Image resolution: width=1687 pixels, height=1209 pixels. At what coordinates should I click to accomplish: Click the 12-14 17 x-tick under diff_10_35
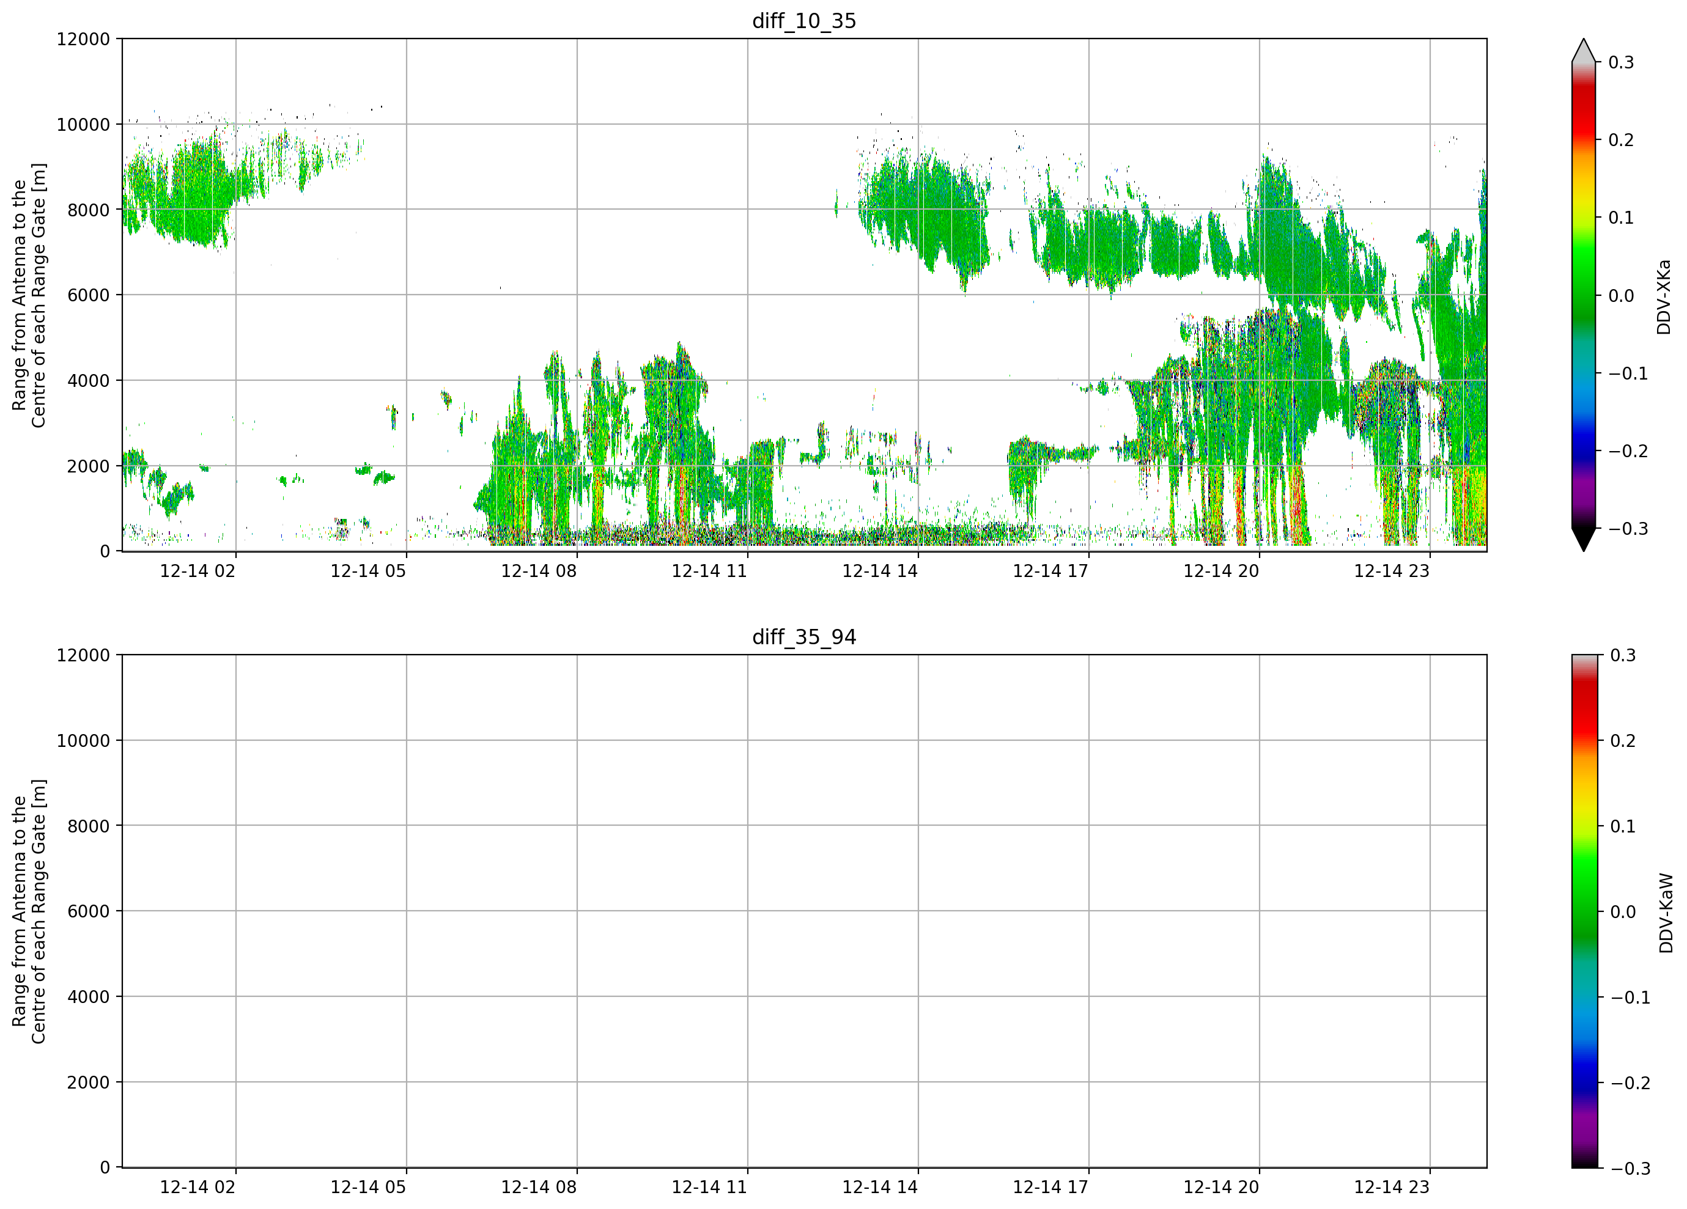[x=1050, y=571]
